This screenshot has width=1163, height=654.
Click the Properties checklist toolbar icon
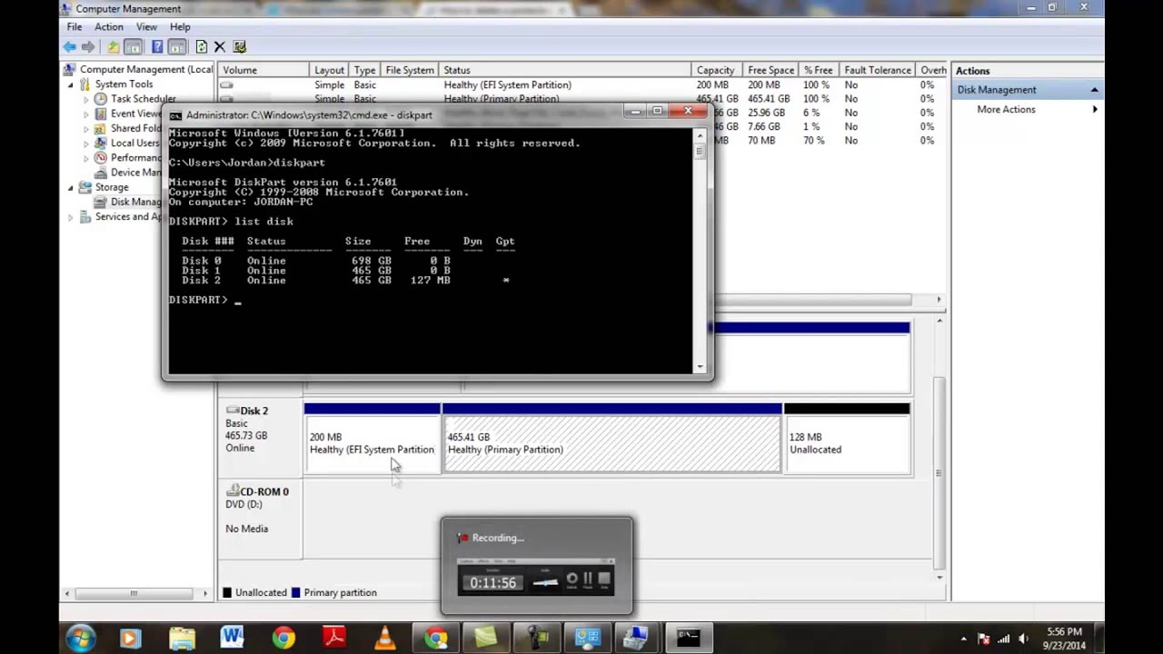point(240,47)
